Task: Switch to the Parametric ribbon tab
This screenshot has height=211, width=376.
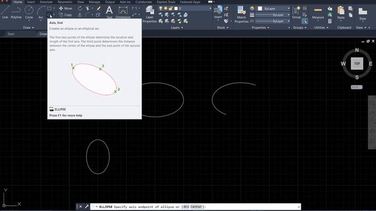Action: click(65, 2)
